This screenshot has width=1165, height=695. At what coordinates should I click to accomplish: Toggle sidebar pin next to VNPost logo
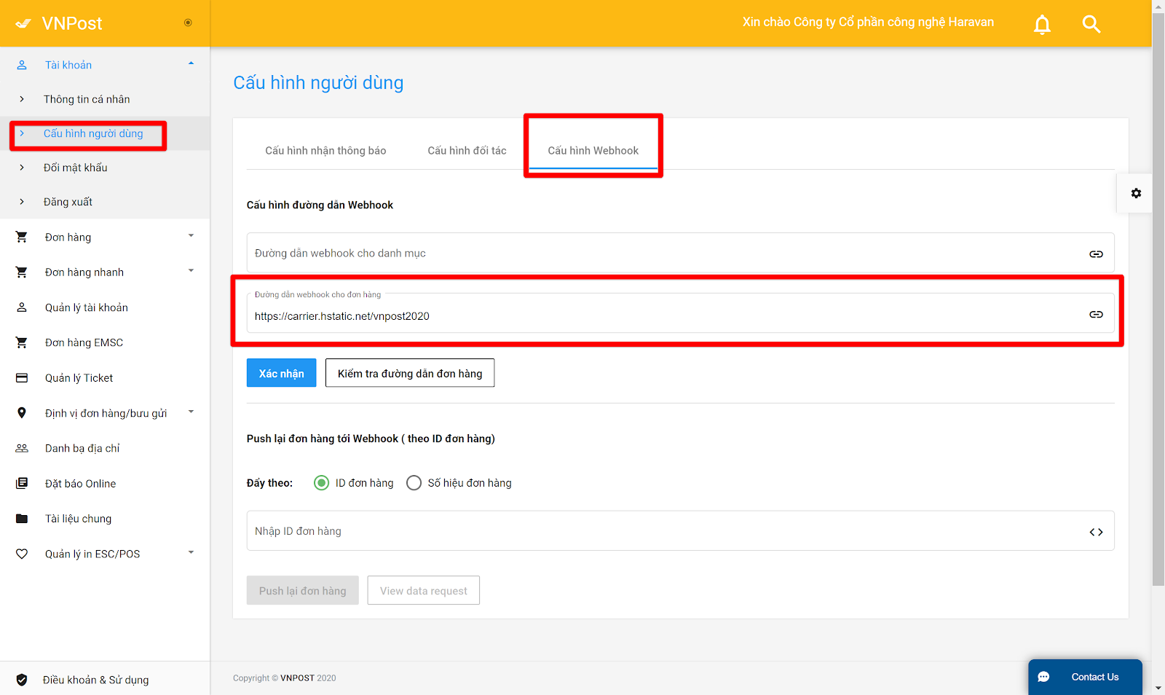188,23
